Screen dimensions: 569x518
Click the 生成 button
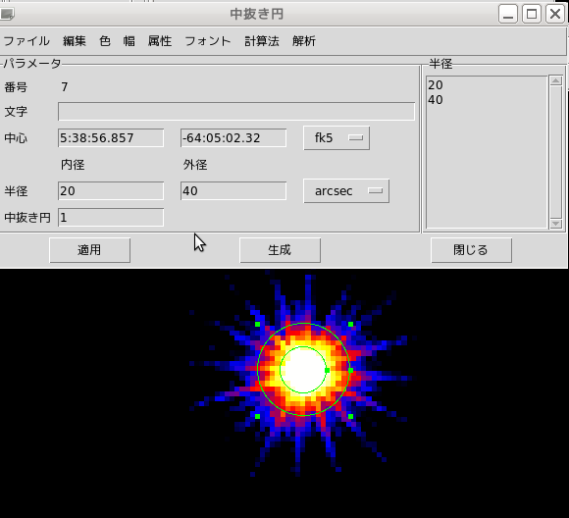click(280, 250)
